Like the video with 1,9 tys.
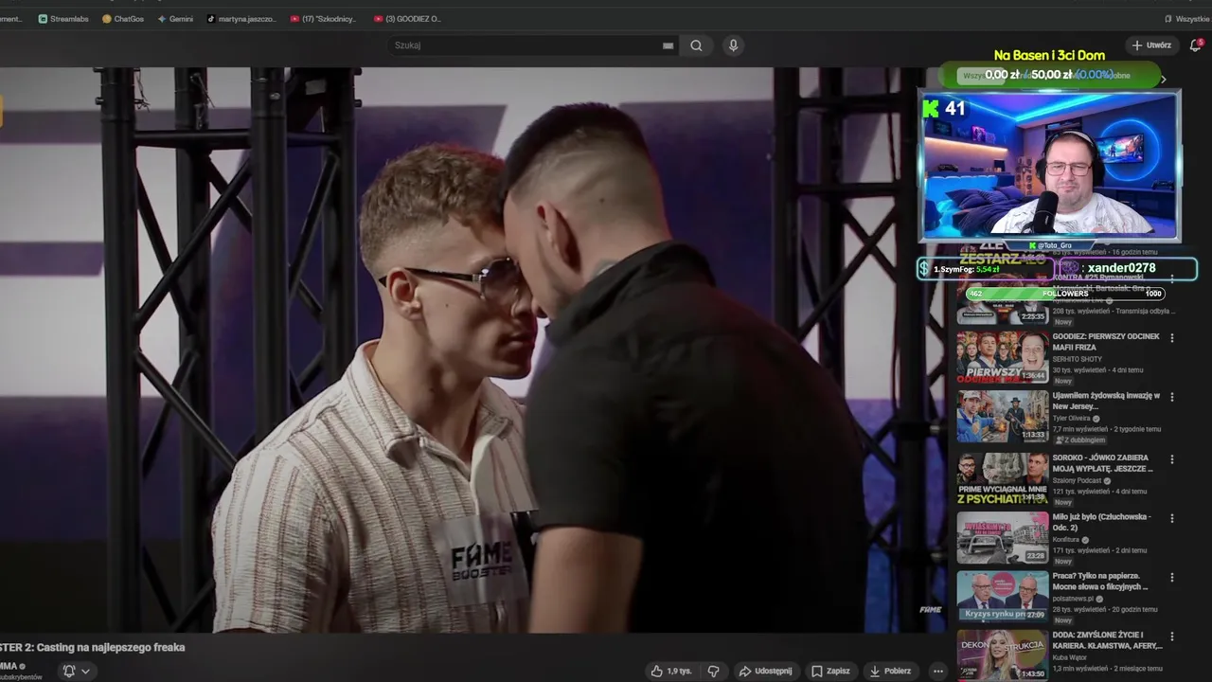The width and height of the screenshot is (1212, 682). click(x=671, y=671)
